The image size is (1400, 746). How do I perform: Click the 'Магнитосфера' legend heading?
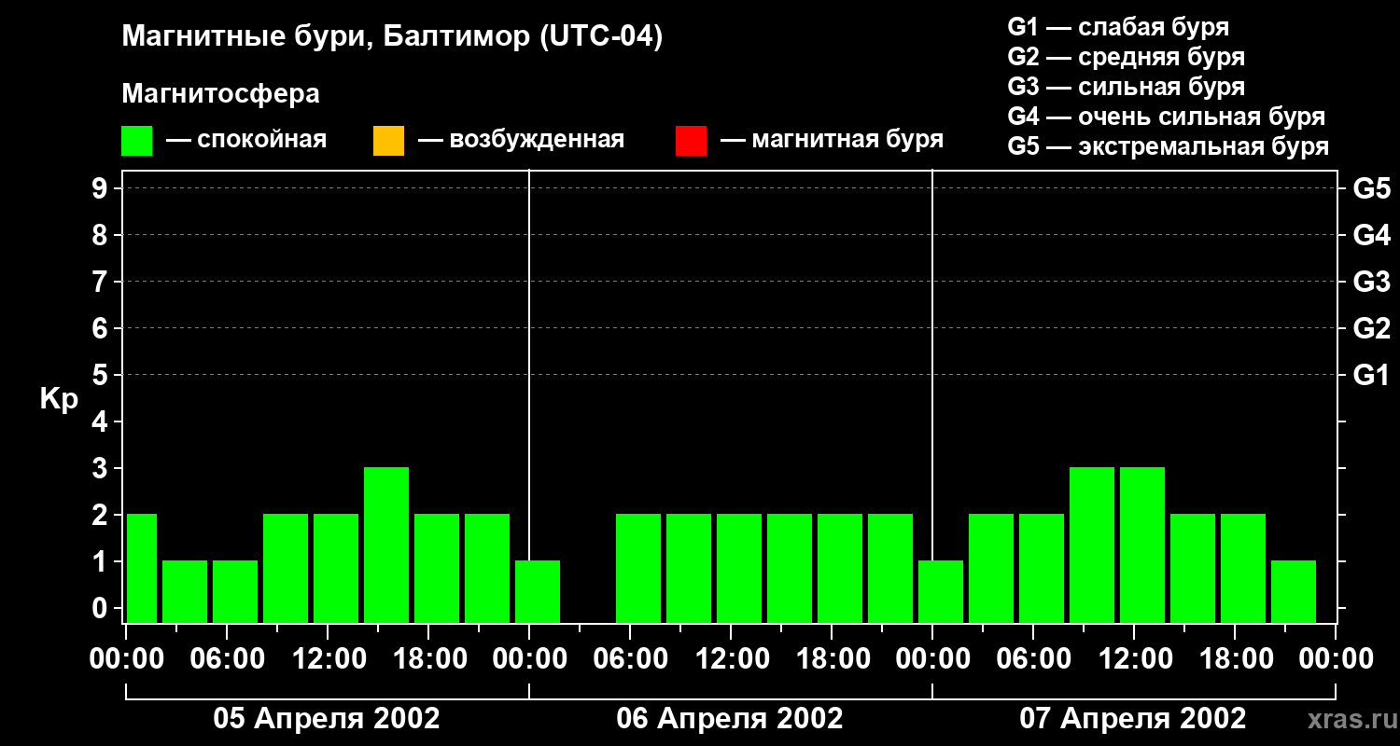(x=220, y=94)
